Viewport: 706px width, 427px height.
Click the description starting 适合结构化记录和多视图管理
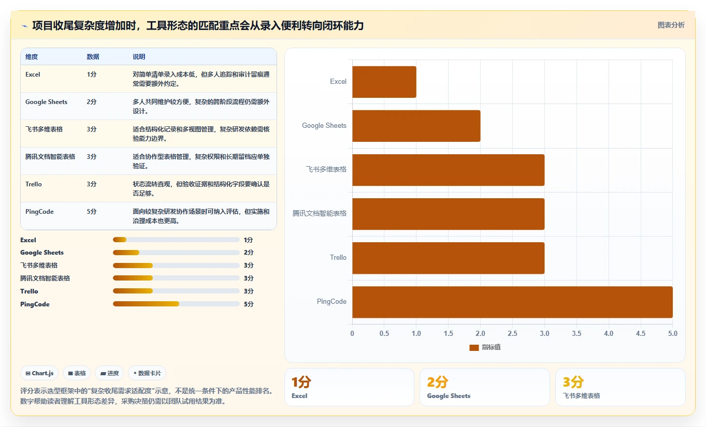coord(201,134)
